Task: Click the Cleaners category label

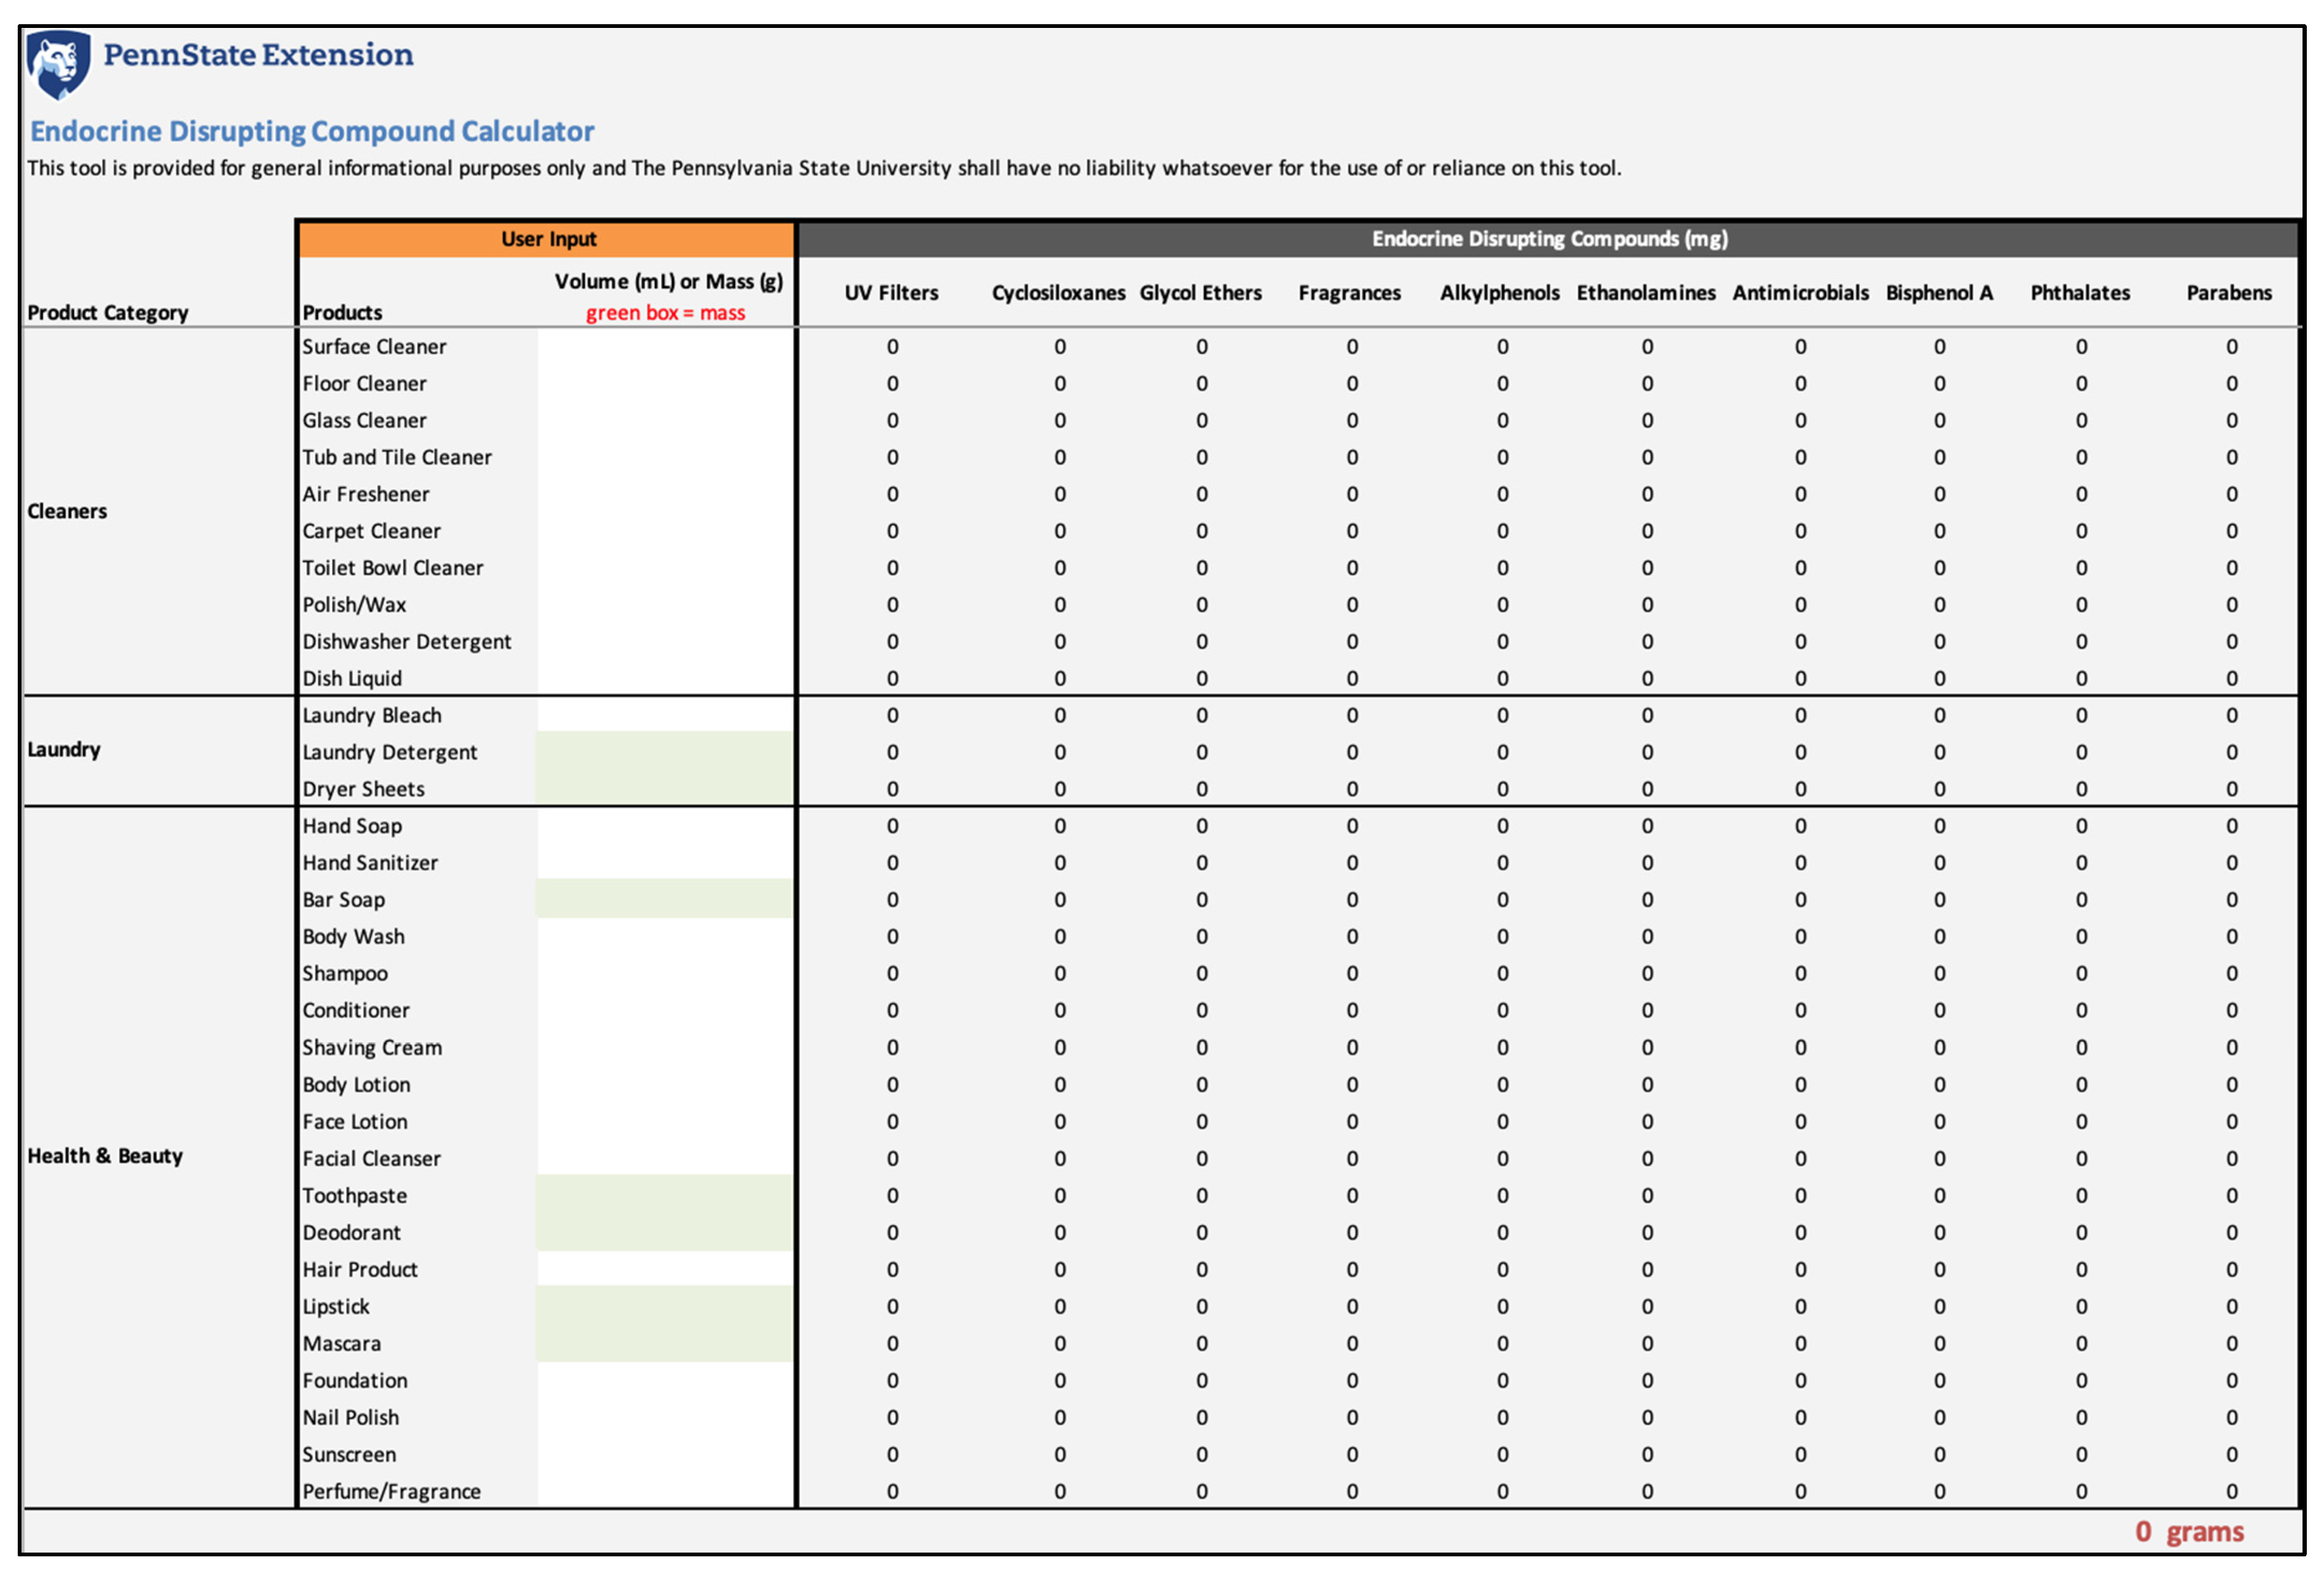Action: [67, 511]
